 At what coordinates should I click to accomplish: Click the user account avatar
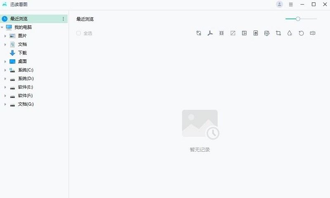click(279, 5)
